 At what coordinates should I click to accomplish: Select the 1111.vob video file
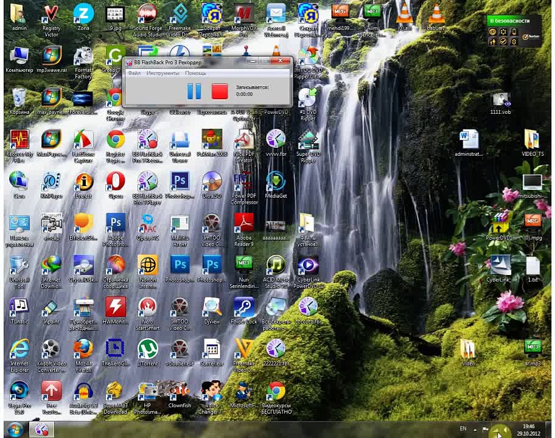pyautogui.click(x=500, y=103)
